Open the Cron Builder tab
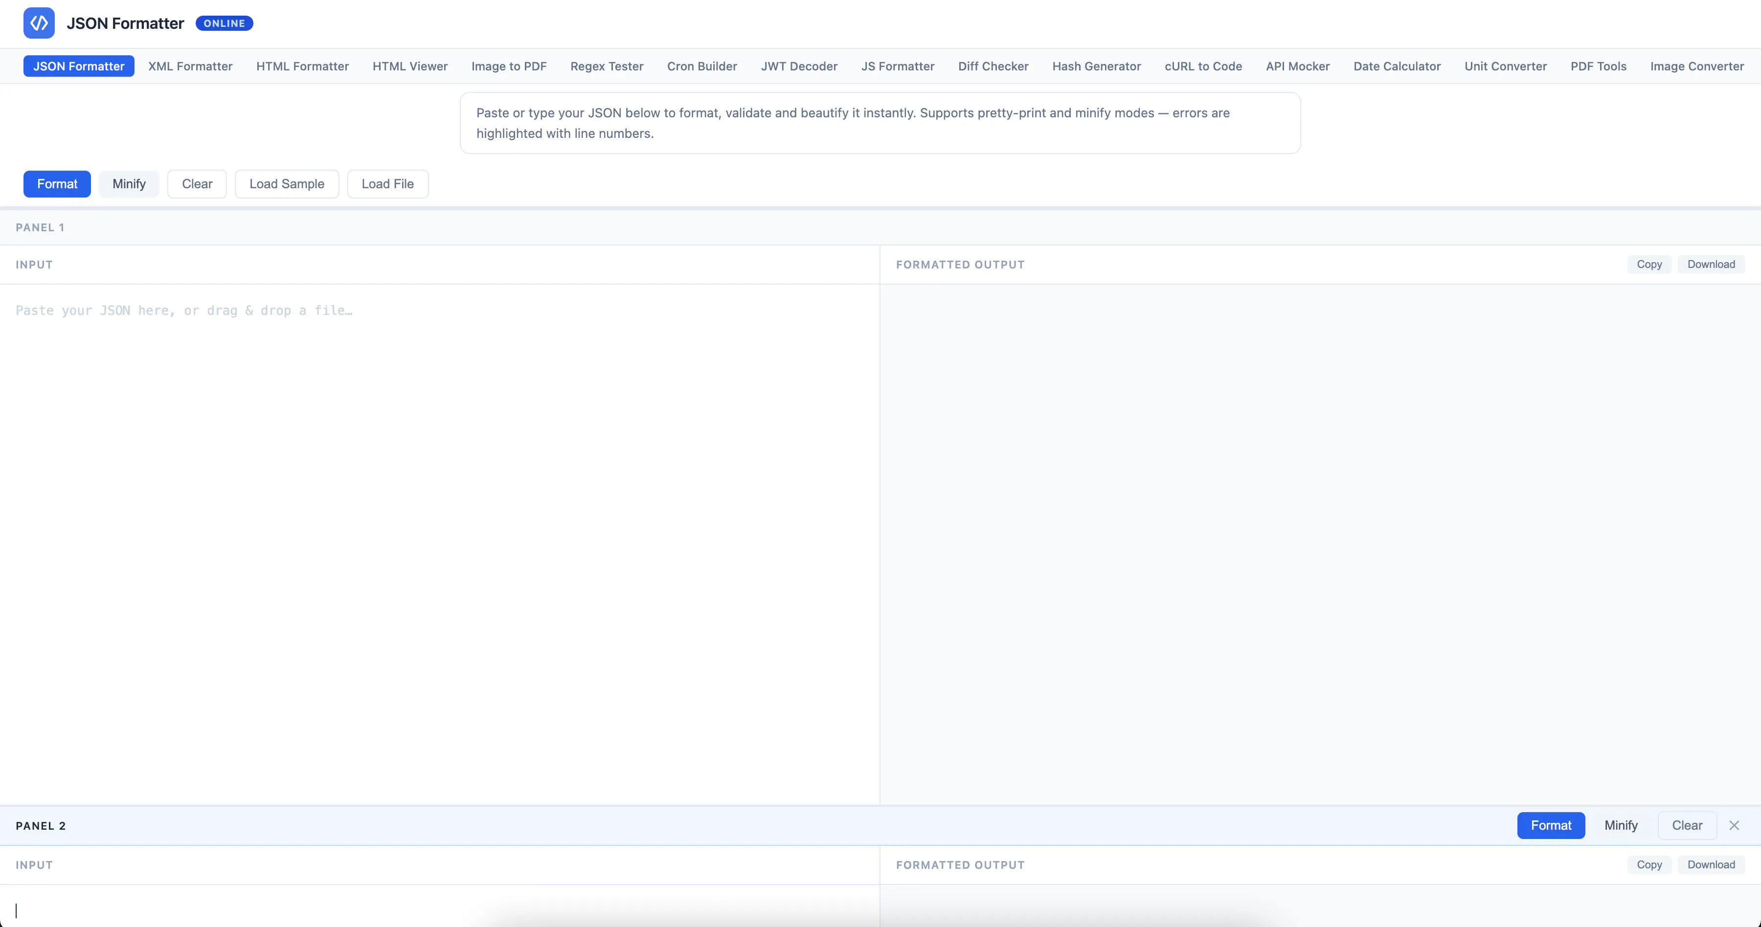This screenshot has width=1761, height=927. click(702, 66)
